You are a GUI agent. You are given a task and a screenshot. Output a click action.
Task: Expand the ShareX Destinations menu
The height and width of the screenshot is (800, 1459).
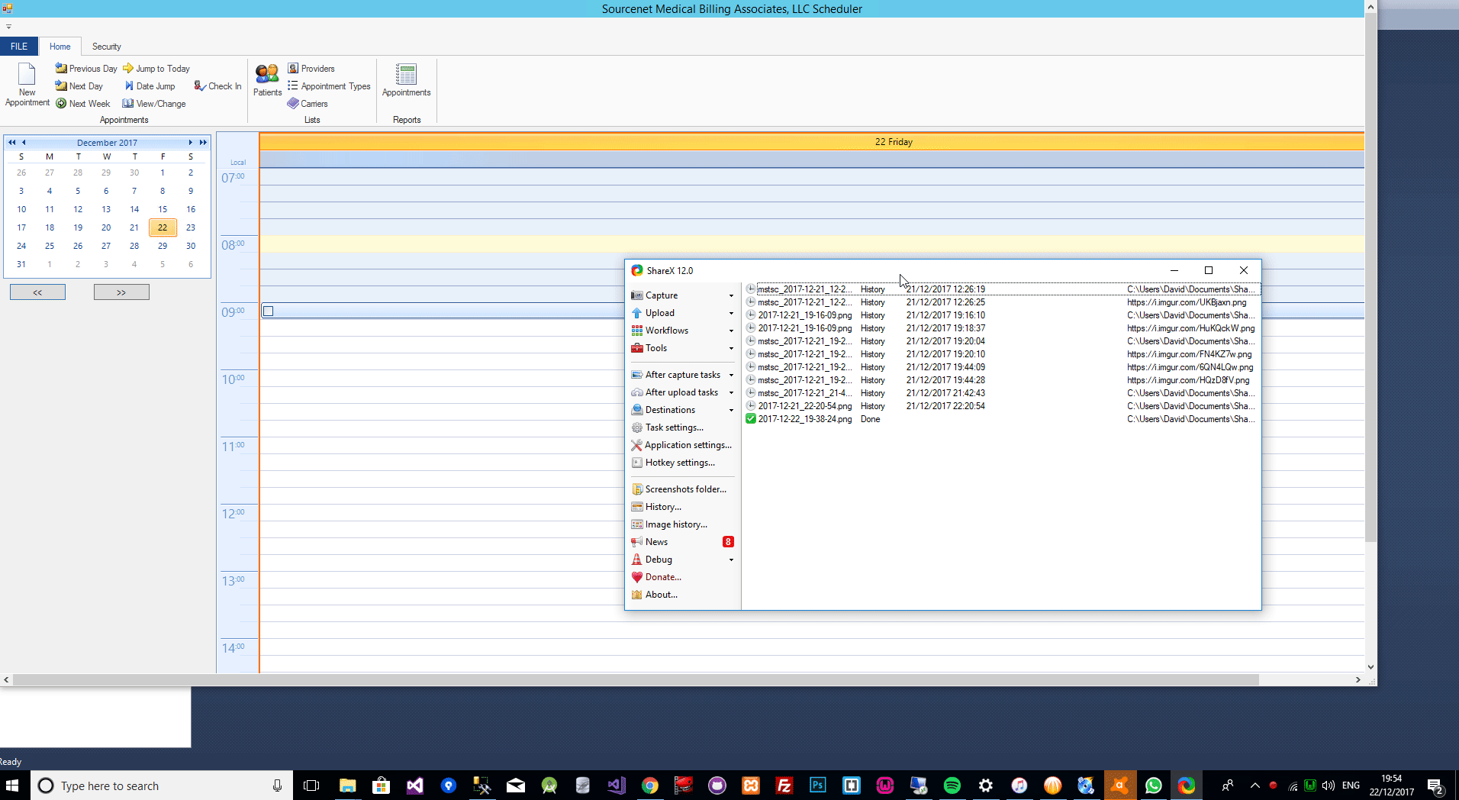tap(682, 410)
